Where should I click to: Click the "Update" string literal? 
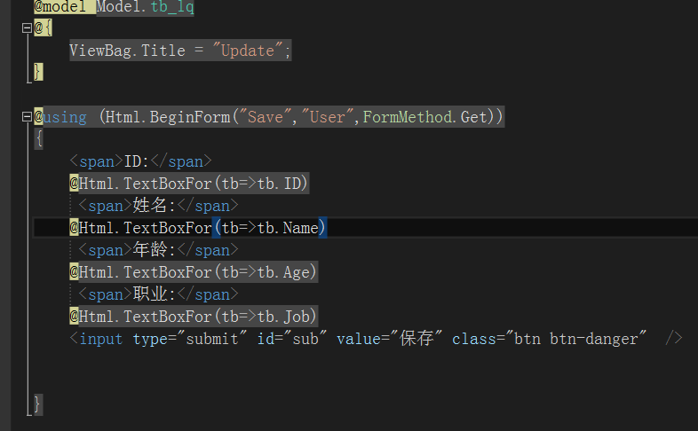click(x=248, y=51)
